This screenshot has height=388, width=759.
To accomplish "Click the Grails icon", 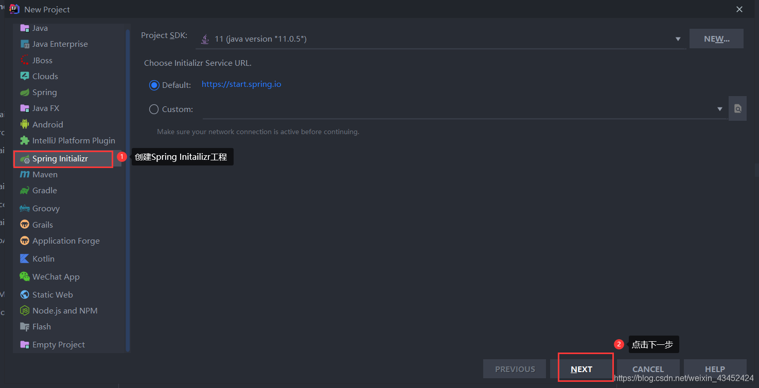I will point(24,225).
